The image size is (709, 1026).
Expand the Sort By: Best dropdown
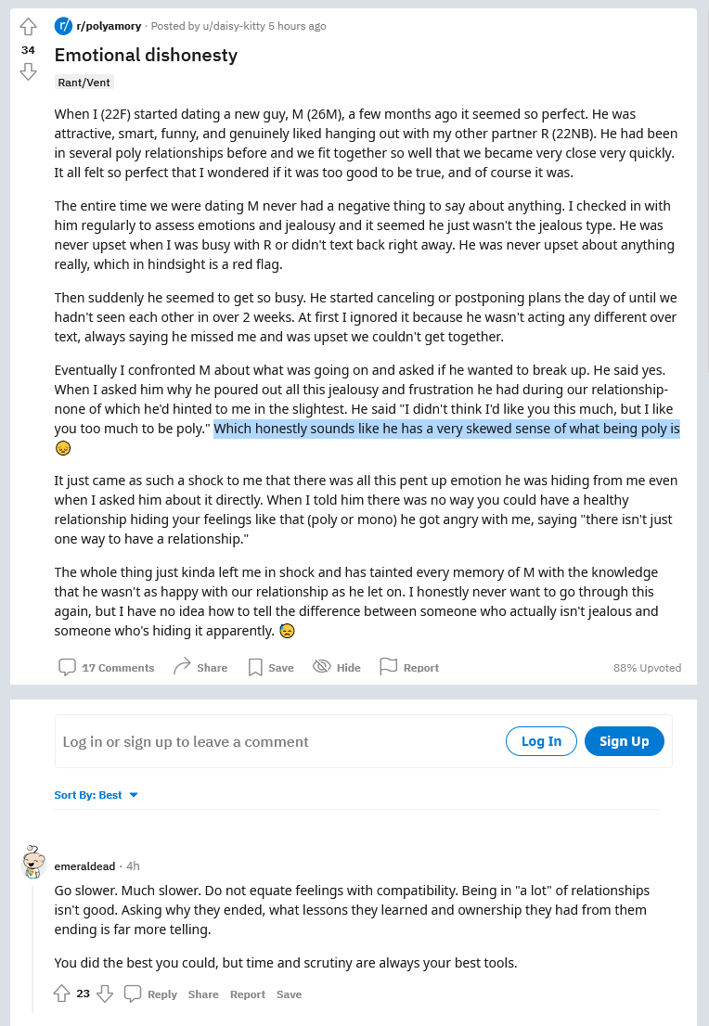96,795
